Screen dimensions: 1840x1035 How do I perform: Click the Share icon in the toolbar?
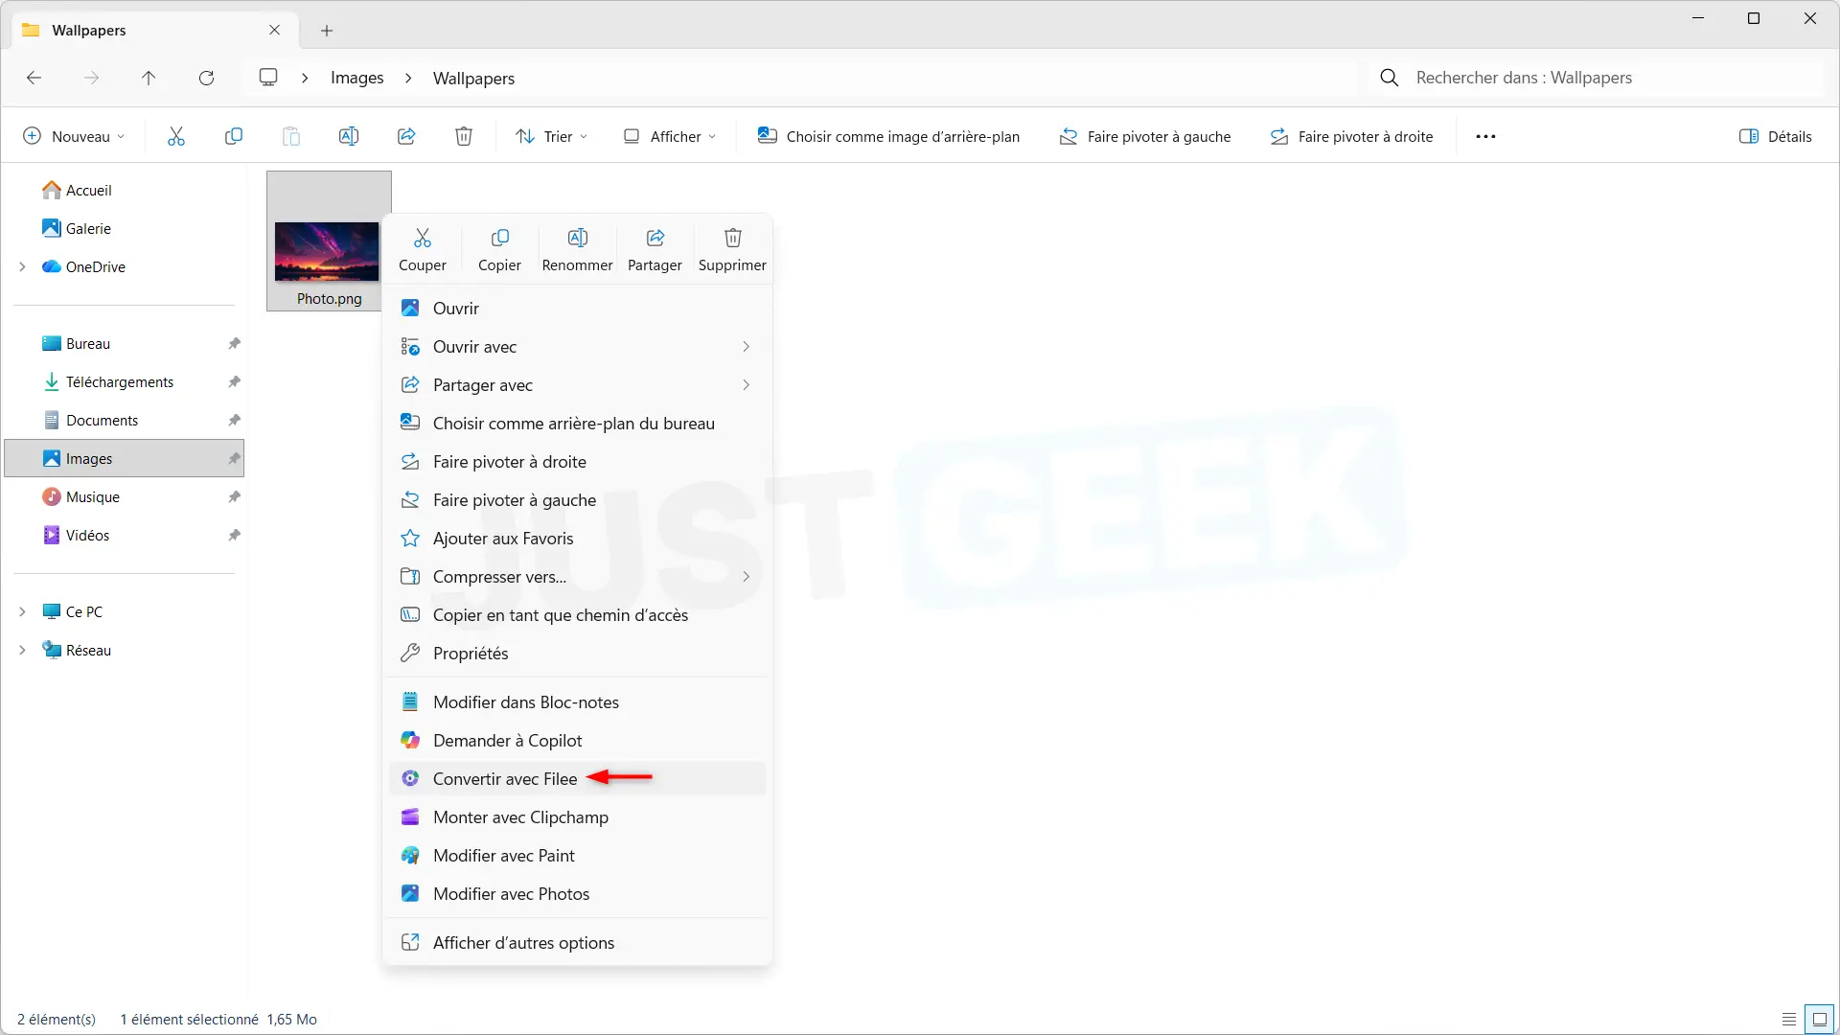(x=406, y=136)
